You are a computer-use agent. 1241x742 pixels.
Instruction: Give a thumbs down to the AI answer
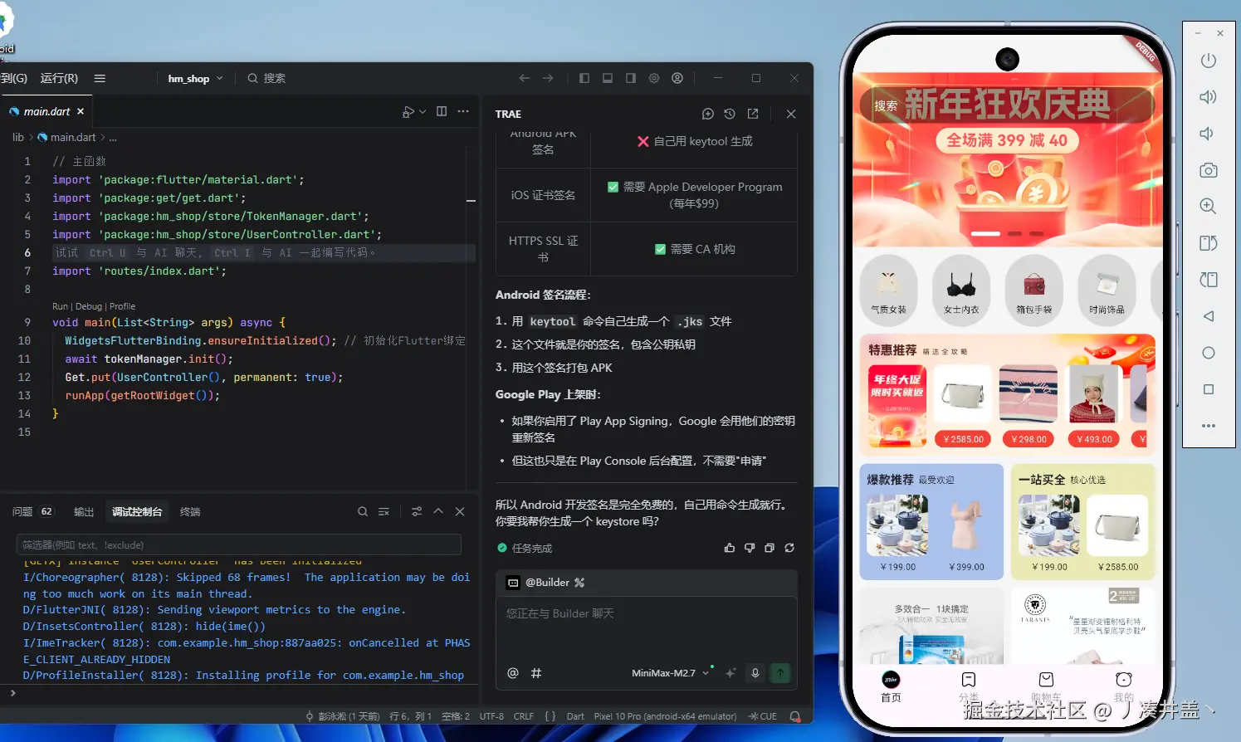[750, 548]
